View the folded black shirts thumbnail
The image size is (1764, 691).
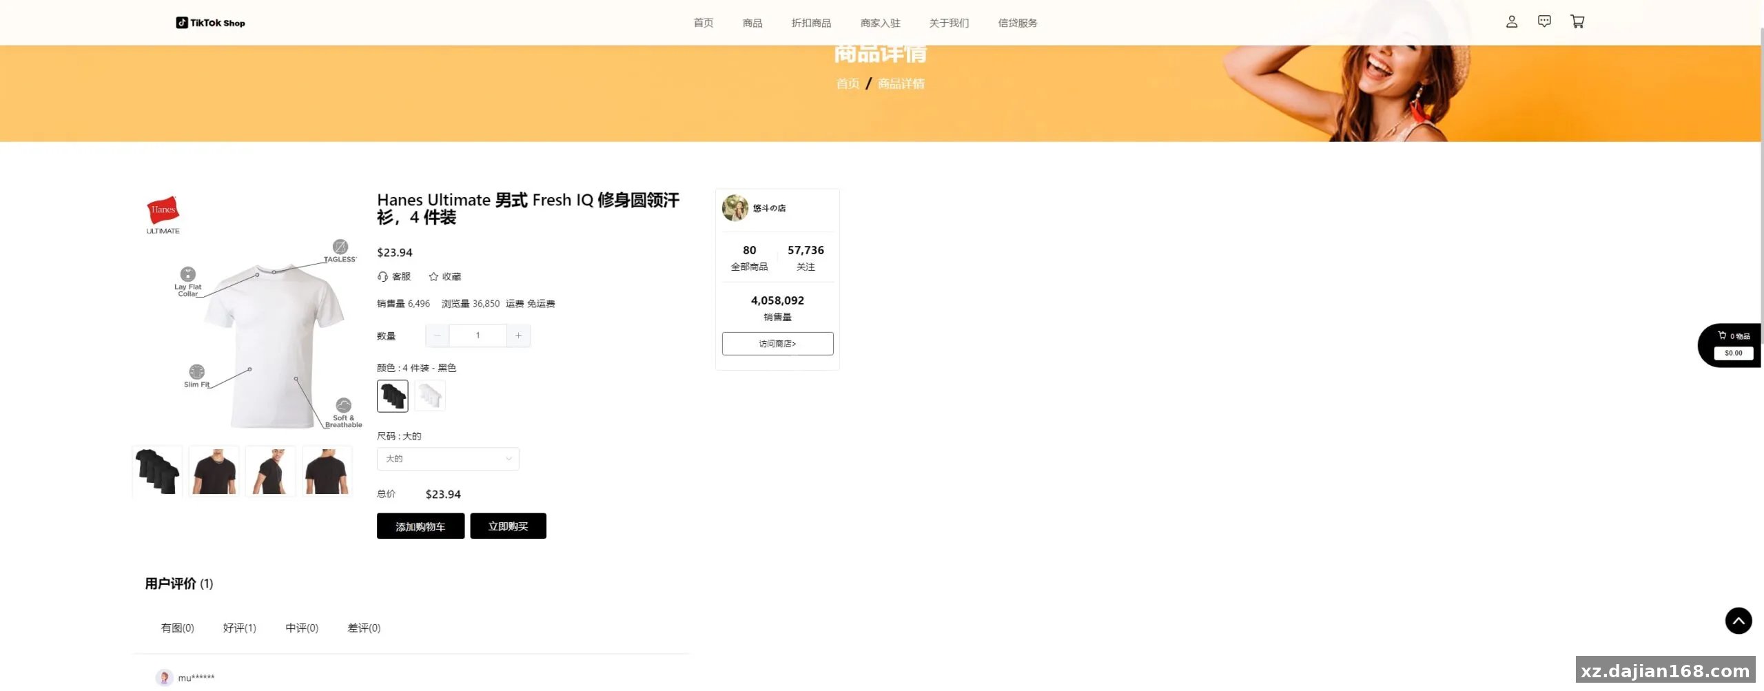[157, 471]
